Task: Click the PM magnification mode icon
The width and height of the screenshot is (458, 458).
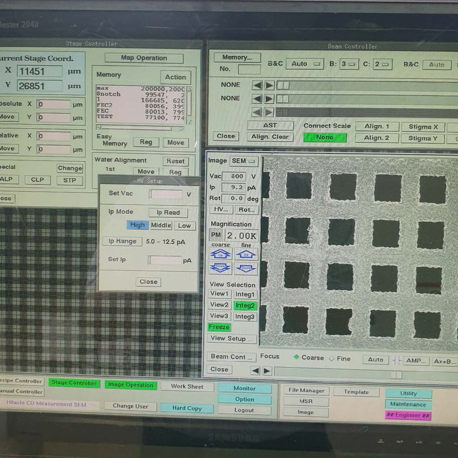Action: 217,235
